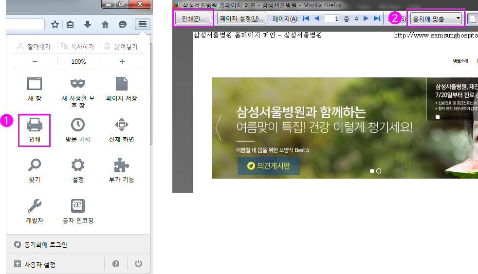Open 글자 인코딩 character encoding
This screenshot has height=274, width=478.
coord(78,211)
